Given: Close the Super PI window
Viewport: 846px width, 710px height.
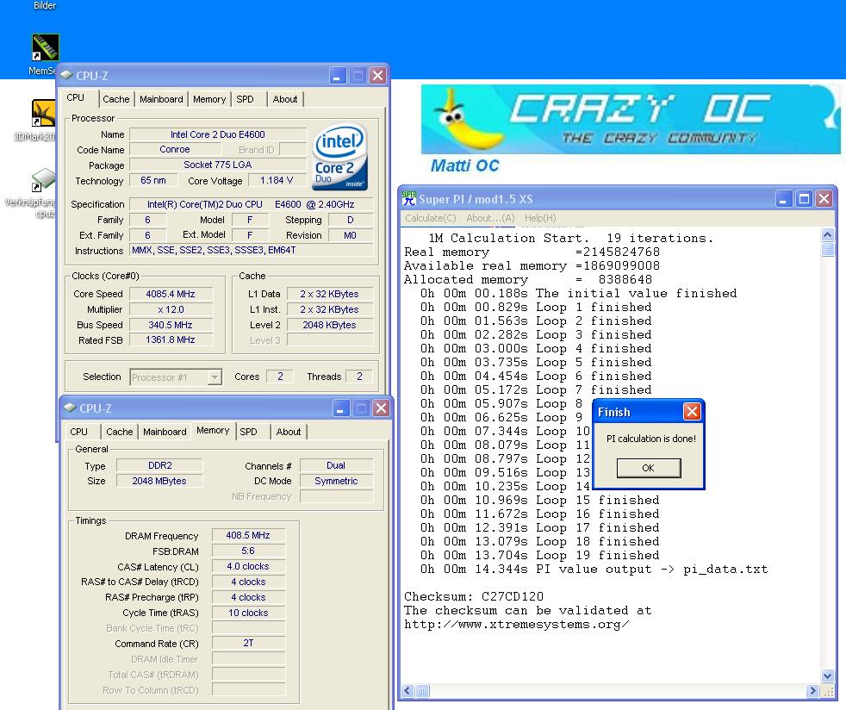Looking at the screenshot, I should click(x=824, y=199).
